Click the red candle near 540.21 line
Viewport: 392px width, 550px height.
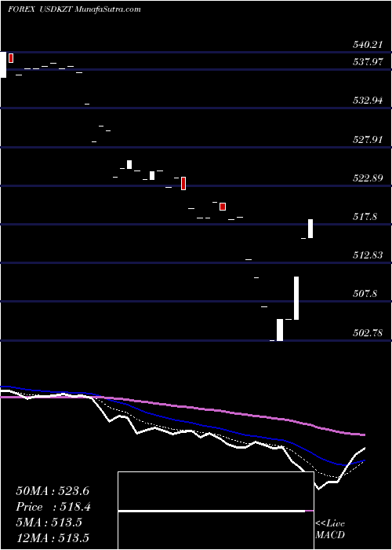pyautogui.click(x=11, y=58)
